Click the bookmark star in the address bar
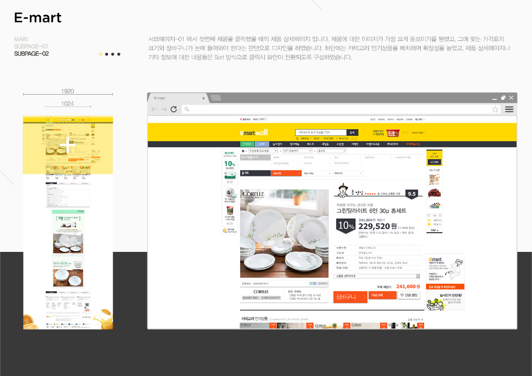This screenshot has width=532, height=376. pos(495,109)
